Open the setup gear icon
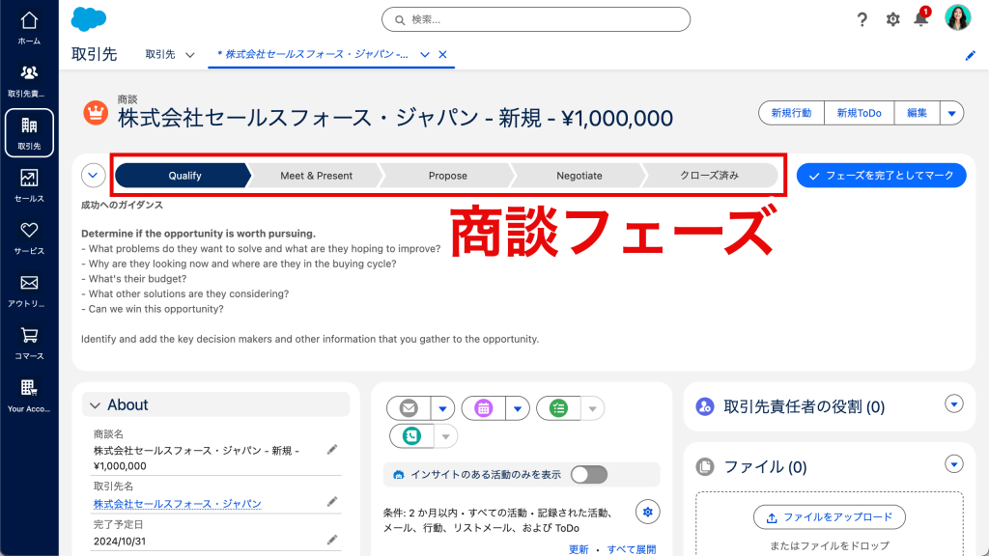 [x=892, y=19]
